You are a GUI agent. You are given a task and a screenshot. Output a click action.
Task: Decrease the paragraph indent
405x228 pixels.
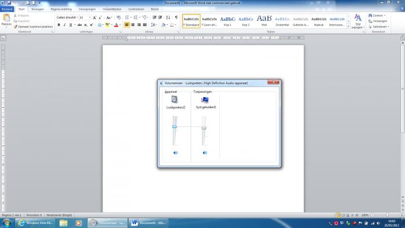coord(154,17)
